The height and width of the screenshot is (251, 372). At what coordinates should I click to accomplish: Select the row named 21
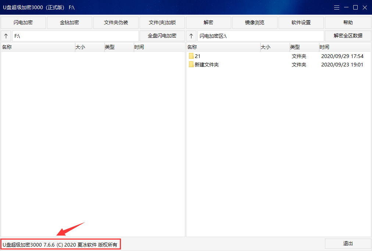tap(278, 56)
